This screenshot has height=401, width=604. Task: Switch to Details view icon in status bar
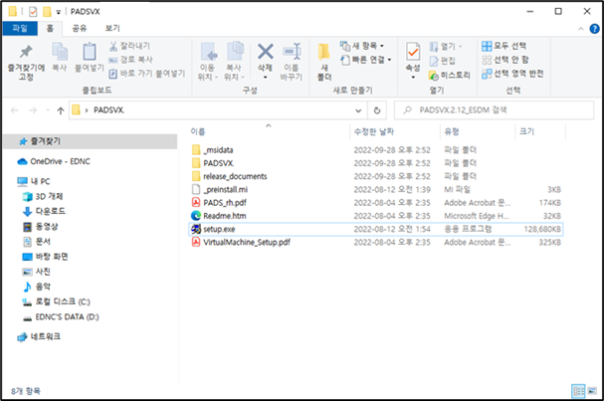tap(578, 391)
